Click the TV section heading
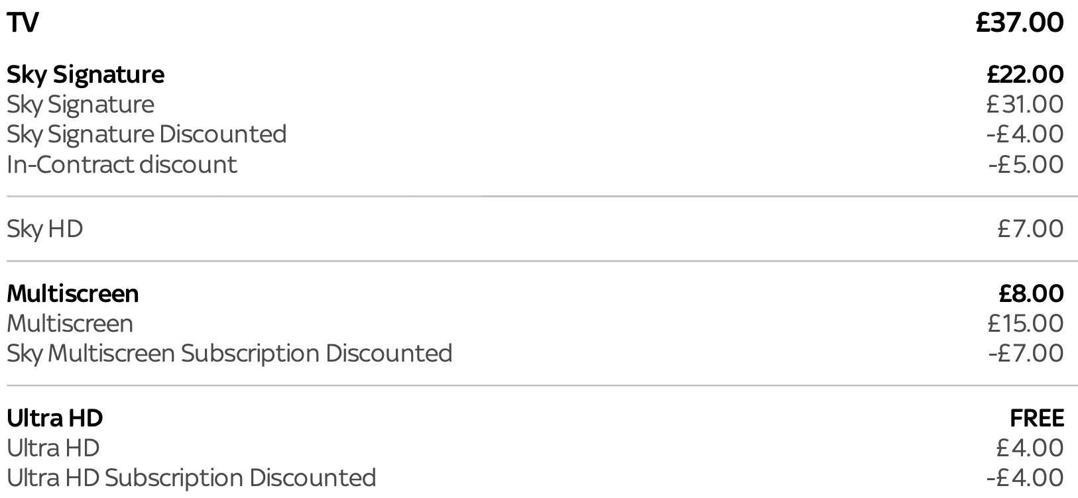Screen dimensions: 1078x498 coord(23,23)
